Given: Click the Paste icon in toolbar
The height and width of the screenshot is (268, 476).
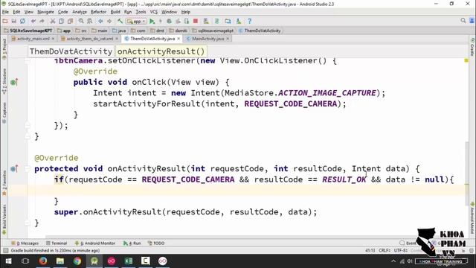Looking at the screenshot, I should (70, 22).
